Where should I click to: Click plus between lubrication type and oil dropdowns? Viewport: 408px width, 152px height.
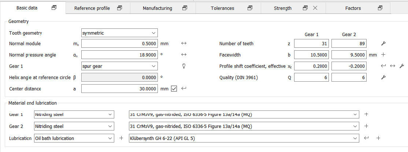pos(121,138)
